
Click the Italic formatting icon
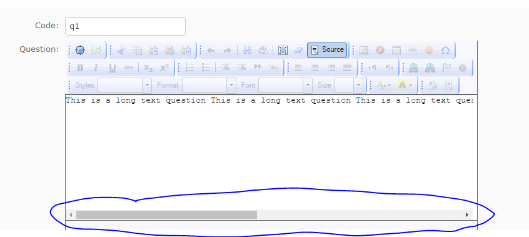[x=96, y=68]
